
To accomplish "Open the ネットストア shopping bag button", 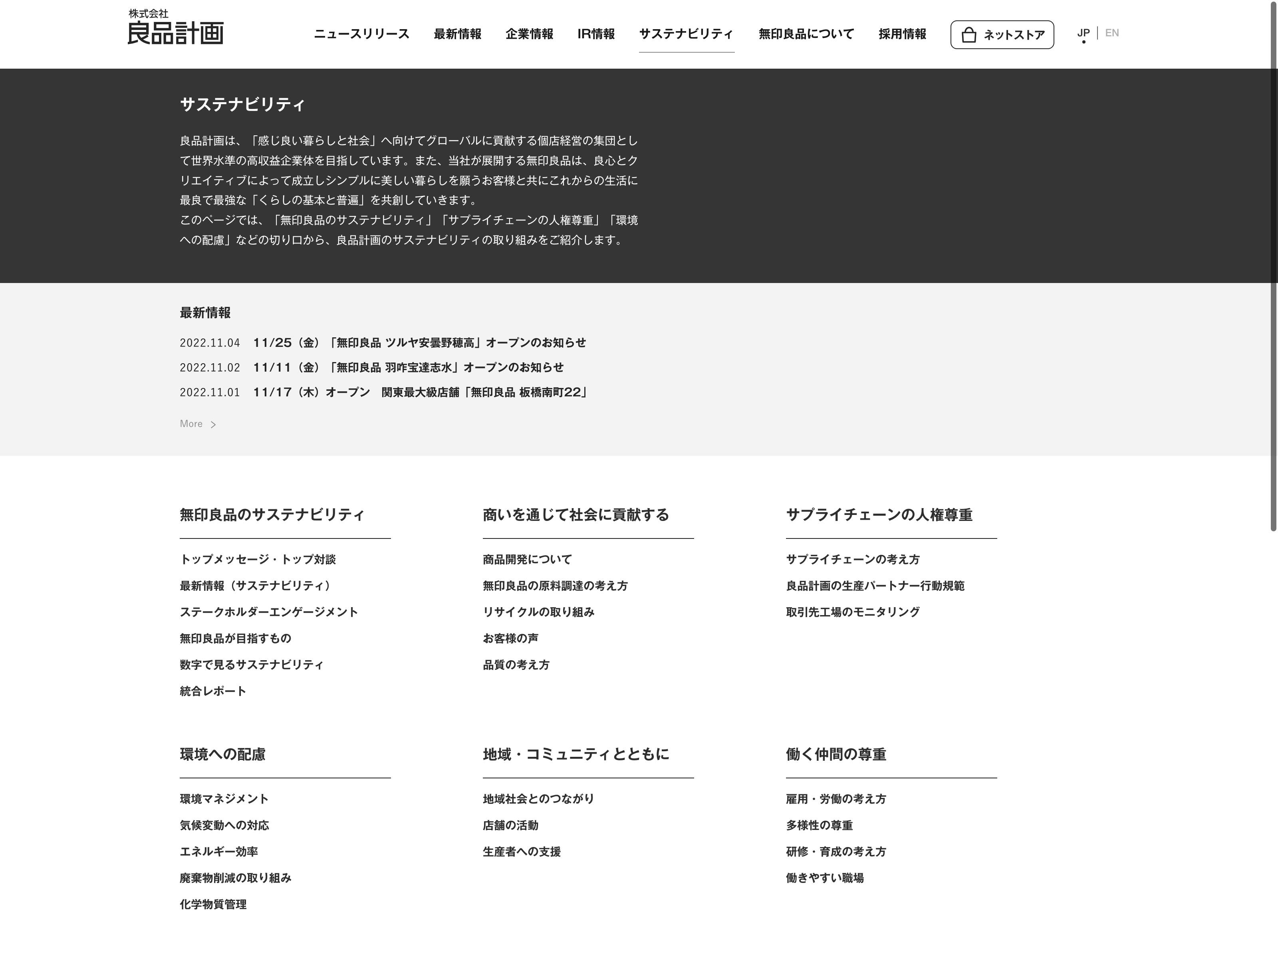I will click(1001, 35).
